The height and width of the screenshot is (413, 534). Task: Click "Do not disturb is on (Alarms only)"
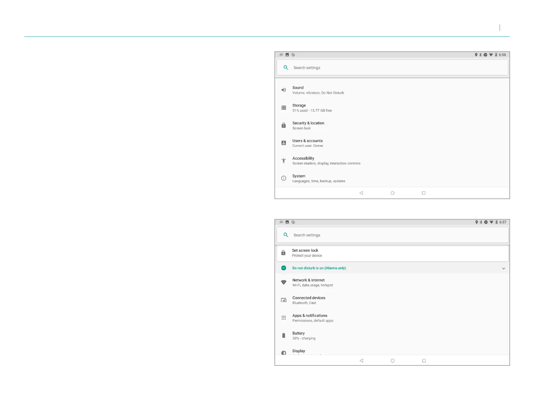click(319, 268)
